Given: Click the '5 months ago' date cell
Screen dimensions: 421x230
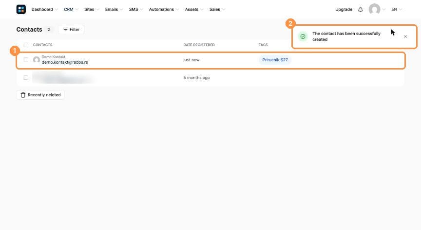Looking at the screenshot, I should point(196,78).
